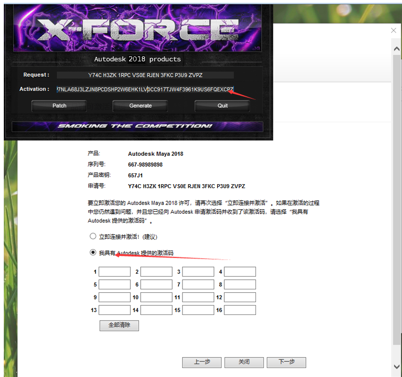Click activation code box number 15
This screenshot has height=377, width=402.
pos(198,310)
